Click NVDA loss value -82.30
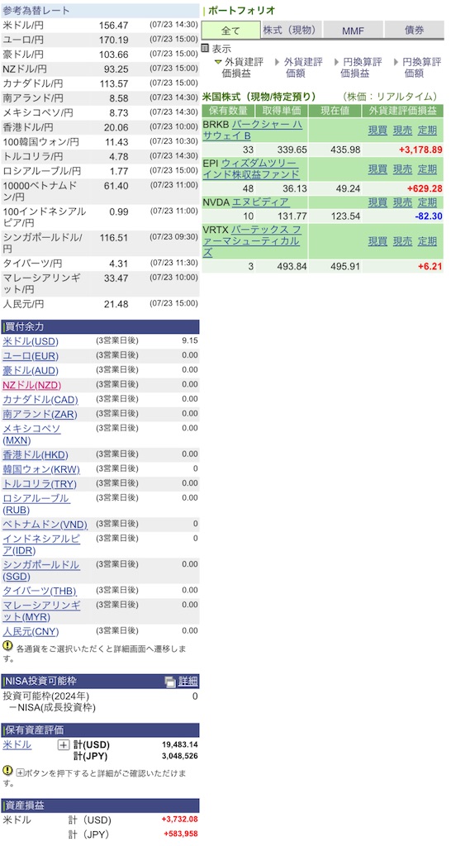The width and height of the screenshot is (451, 846). [430, 216]
